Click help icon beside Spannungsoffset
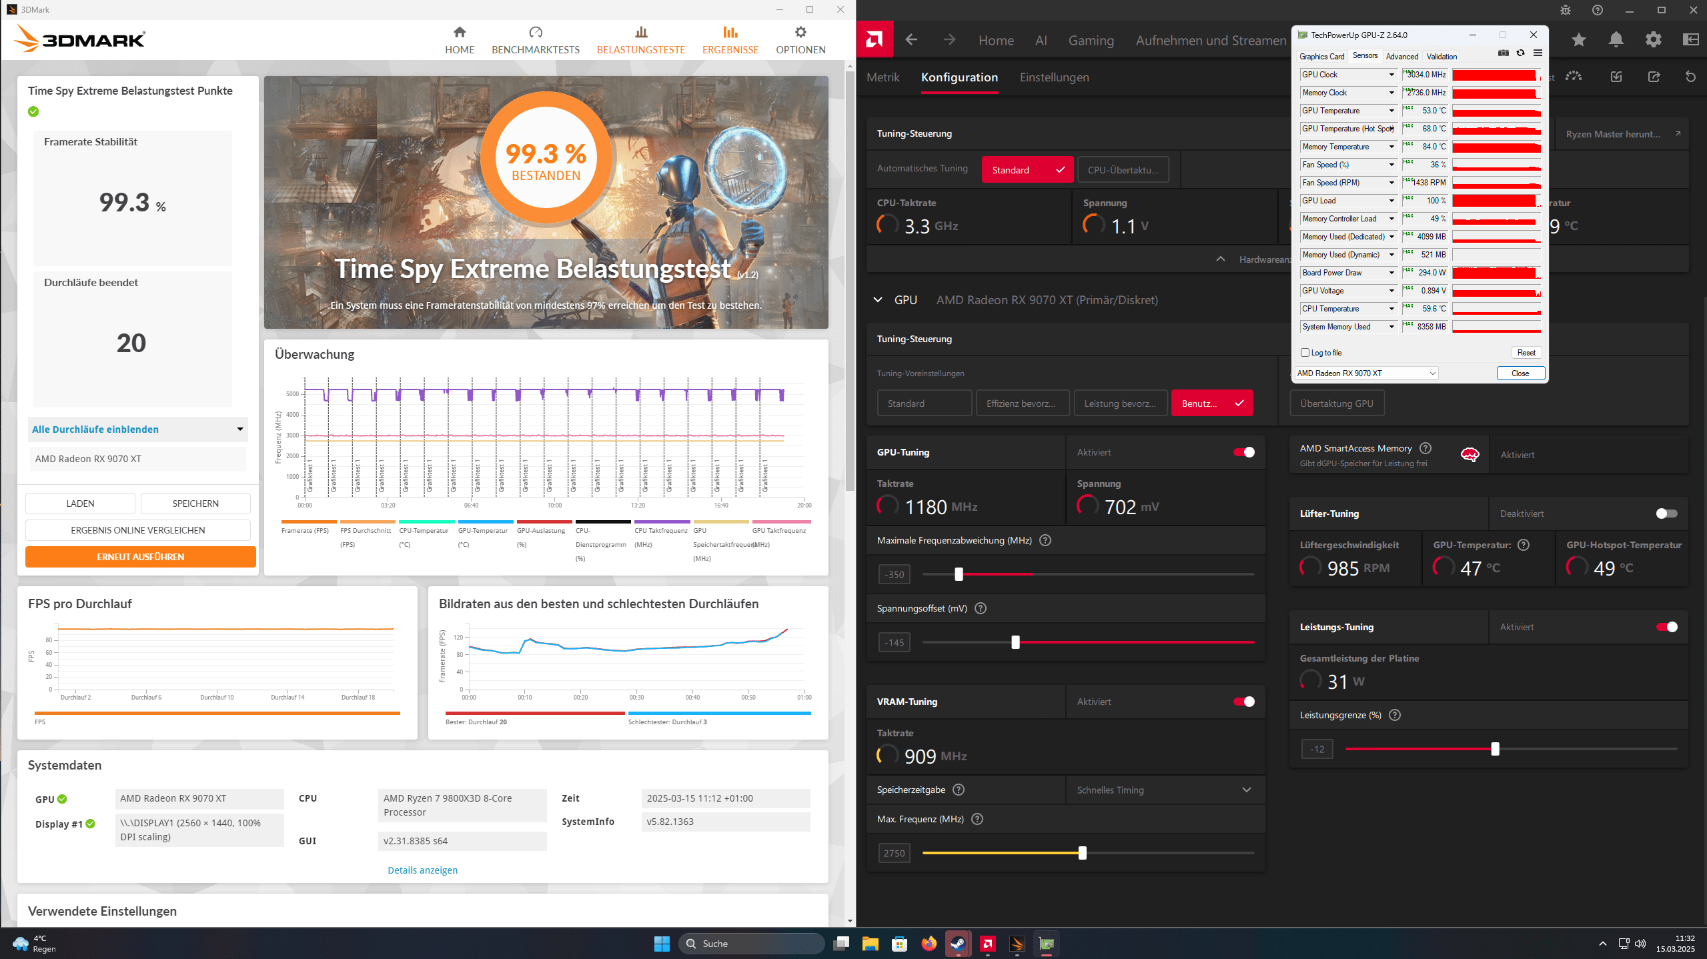The image size is (1707, 959). click(x=980, y=608)
